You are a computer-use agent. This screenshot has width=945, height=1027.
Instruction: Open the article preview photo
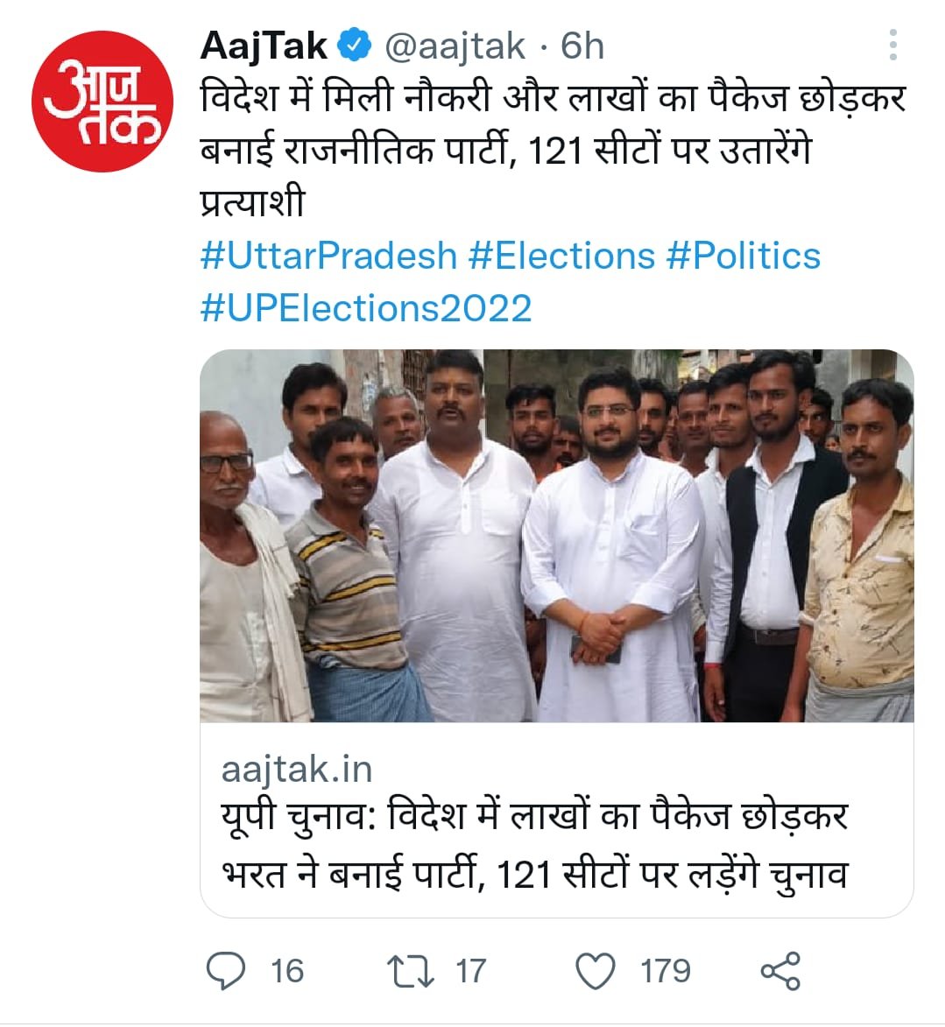[x=556, y=536]
